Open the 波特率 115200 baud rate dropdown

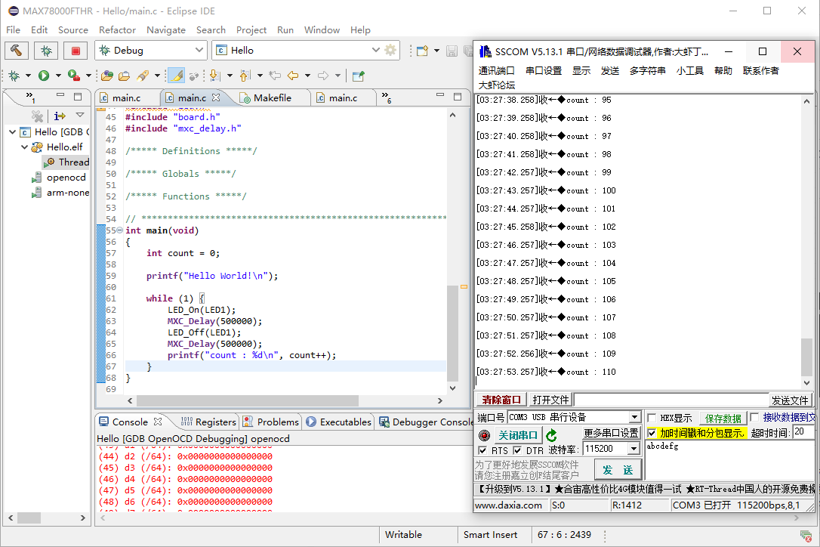coord(633,449)
